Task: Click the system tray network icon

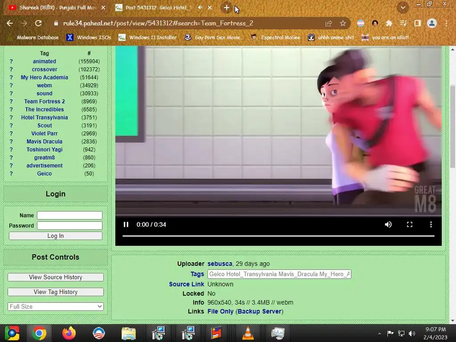Action: tap(401, 333)
